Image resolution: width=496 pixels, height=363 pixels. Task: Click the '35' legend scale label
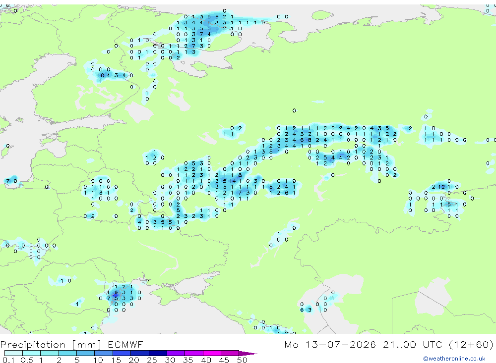pyautogui.click(x=188, y=360)
